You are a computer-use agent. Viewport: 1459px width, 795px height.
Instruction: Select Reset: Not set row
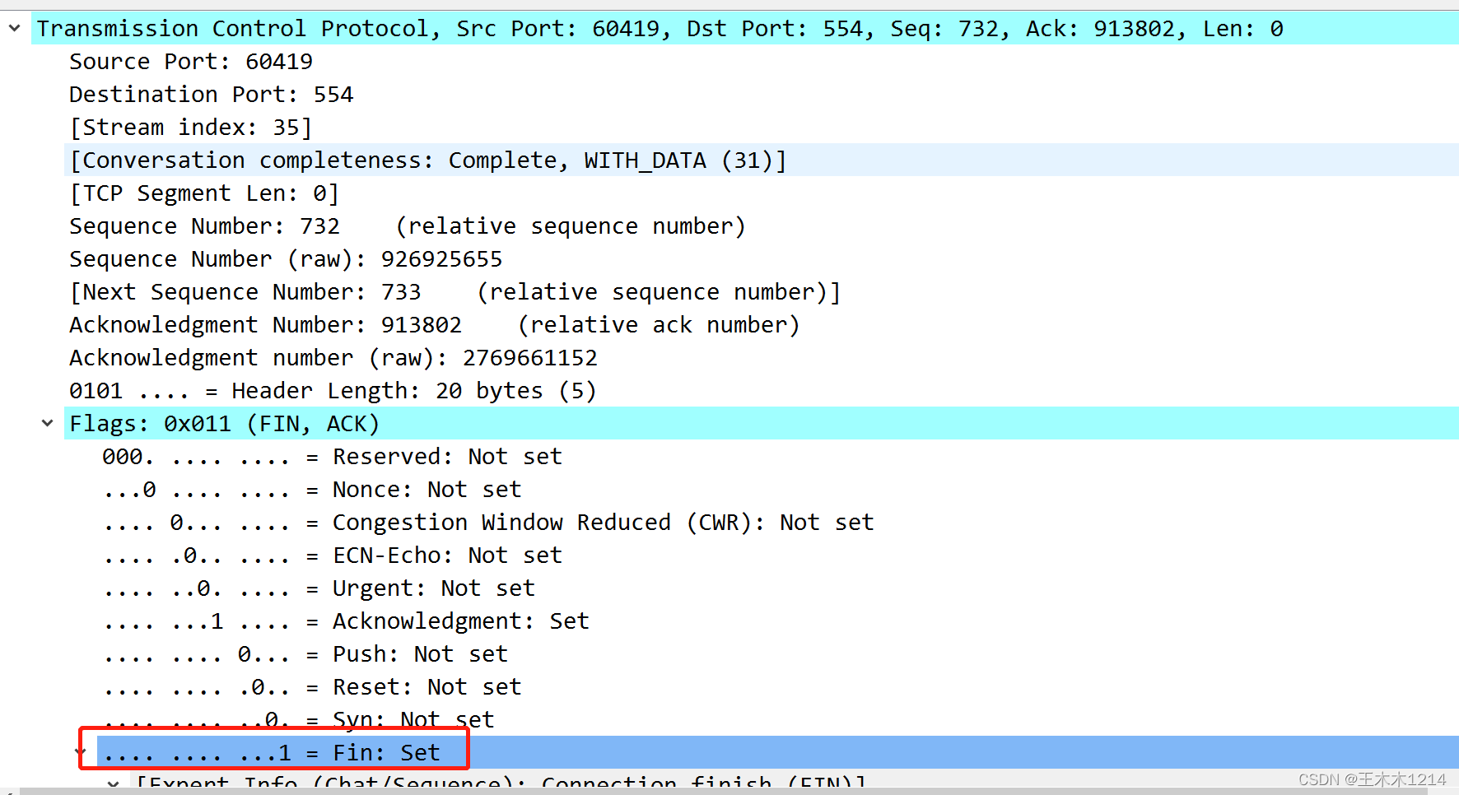778,686
